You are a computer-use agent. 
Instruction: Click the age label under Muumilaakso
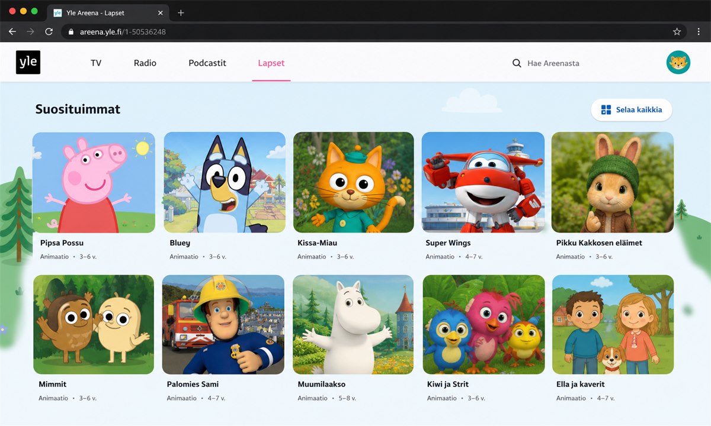tap(347, 399)
